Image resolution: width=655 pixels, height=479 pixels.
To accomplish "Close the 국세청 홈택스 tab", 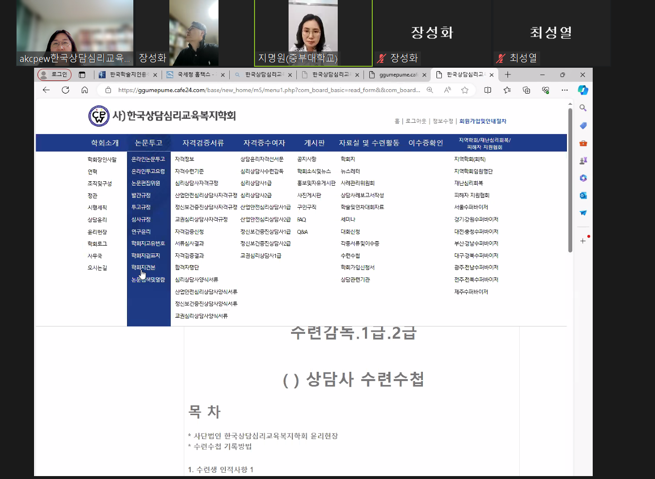I will point(223,75).
